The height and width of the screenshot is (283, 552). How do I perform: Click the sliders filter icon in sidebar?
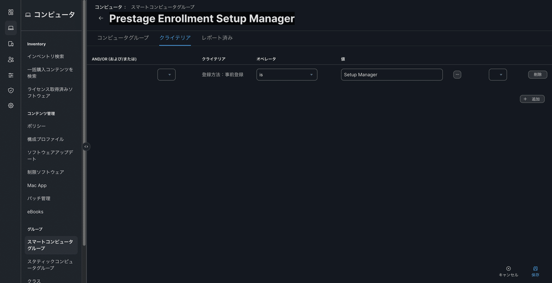(x=10, y=75)
